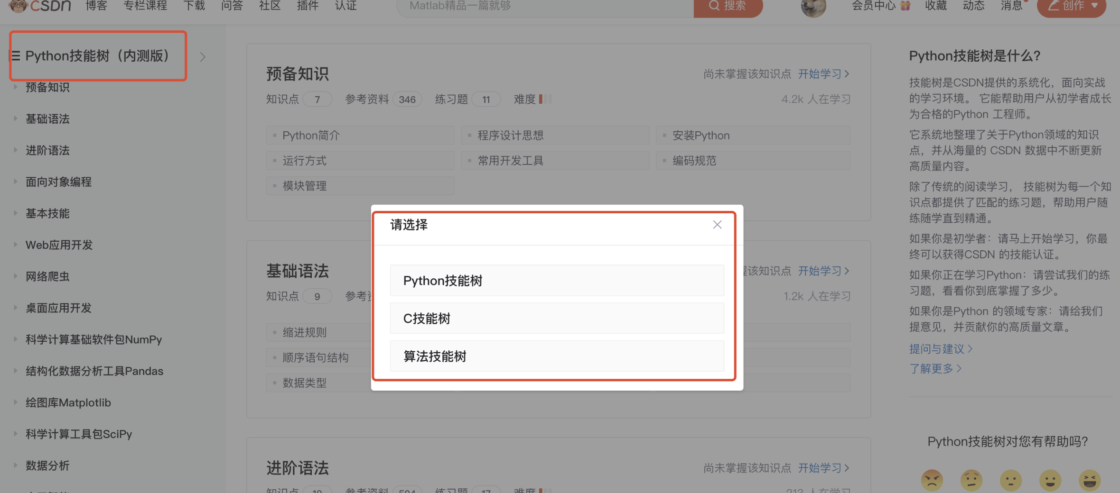The image size is (1120, 493).
Task: Expand 科学计算工具包SciPy in sidebar
Action: click(16, 434)
